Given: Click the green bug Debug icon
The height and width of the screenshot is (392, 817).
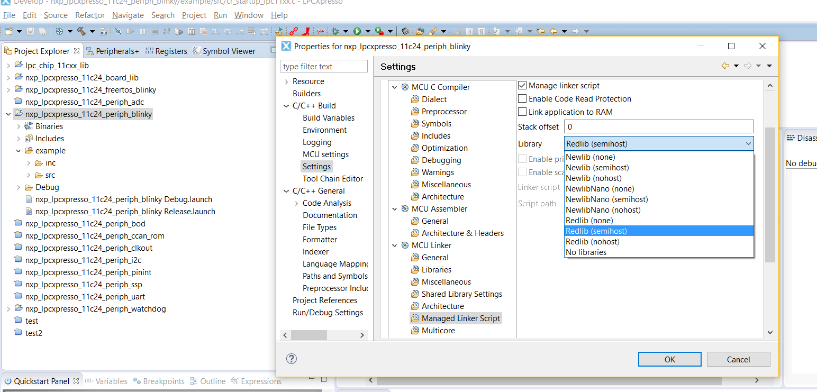Looking at the screenshot, I should pos(335,31).
